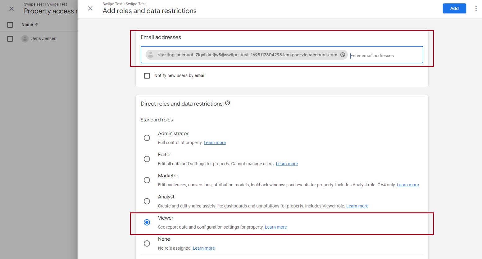Click Jens Jensen's avatar icon
Screen dimensions: 482x259
[x=25, y=39]
